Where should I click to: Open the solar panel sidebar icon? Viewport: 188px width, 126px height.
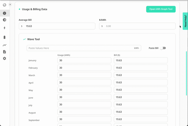4,20
